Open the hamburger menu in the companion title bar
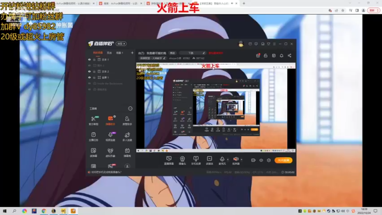This screenshot has height=215, width=382. coord(274,44)
